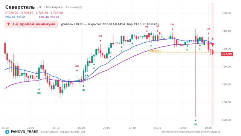Click the 700.00 price axis label
This screenshot has height=136, width=241.
[226, 102]
